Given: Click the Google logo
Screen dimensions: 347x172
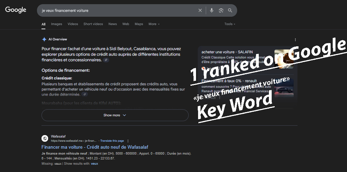Looking at the screenshot, I should [x=16, y=10].
